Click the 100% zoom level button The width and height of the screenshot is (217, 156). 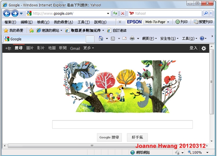click(195, 152)
